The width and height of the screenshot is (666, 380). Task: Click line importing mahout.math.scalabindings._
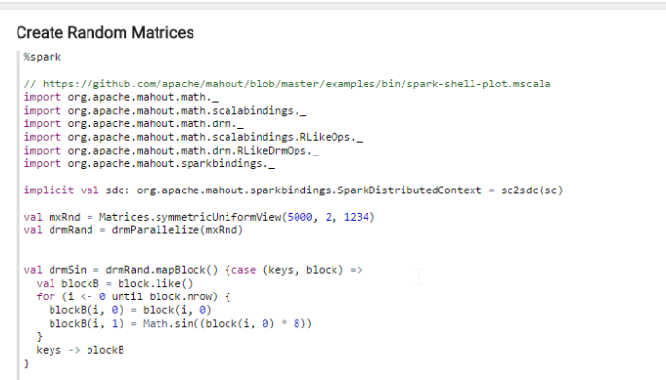[165, 111]
